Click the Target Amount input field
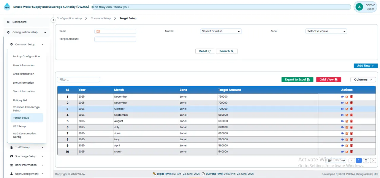 [x=115, y=39]
